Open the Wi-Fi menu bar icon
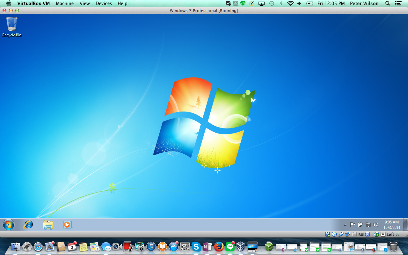 coord(290,4)
